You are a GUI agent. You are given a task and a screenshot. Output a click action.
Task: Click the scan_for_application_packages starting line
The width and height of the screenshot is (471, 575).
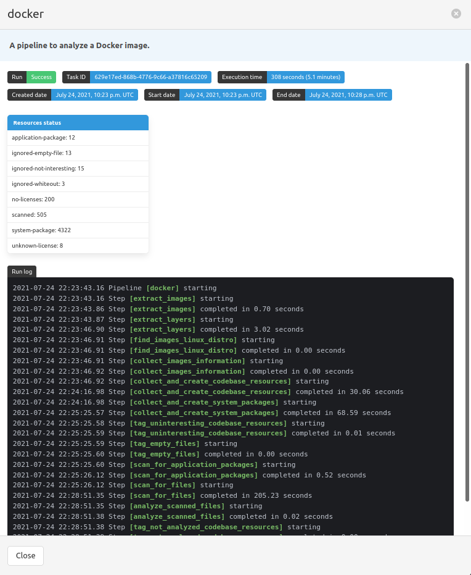[154, 464]
